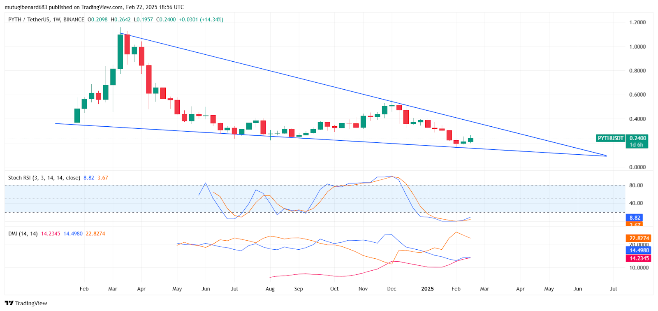Click the 14.4980 blue scale badge
The width and height of the screenshot is (658, 311).
coord(639,250)
